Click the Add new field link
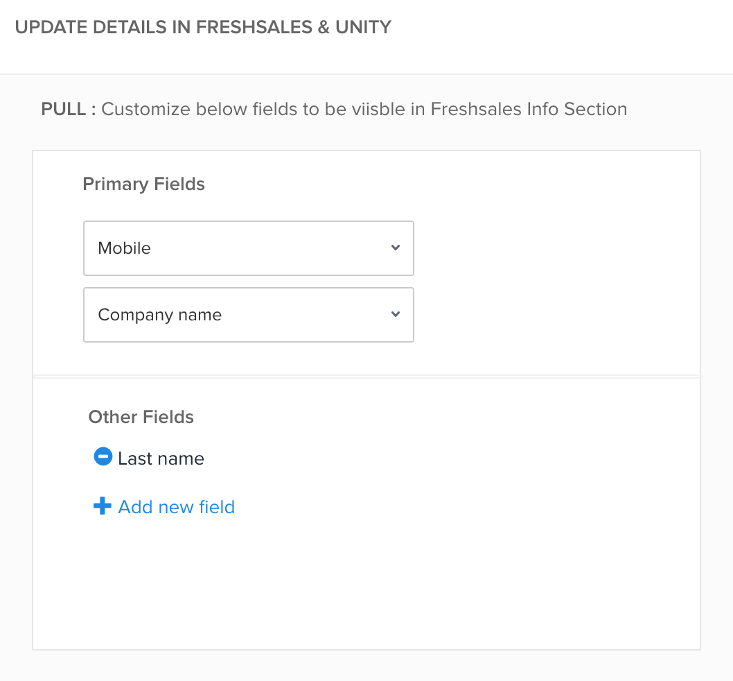 pyautogui.click(x=176, y=507)
